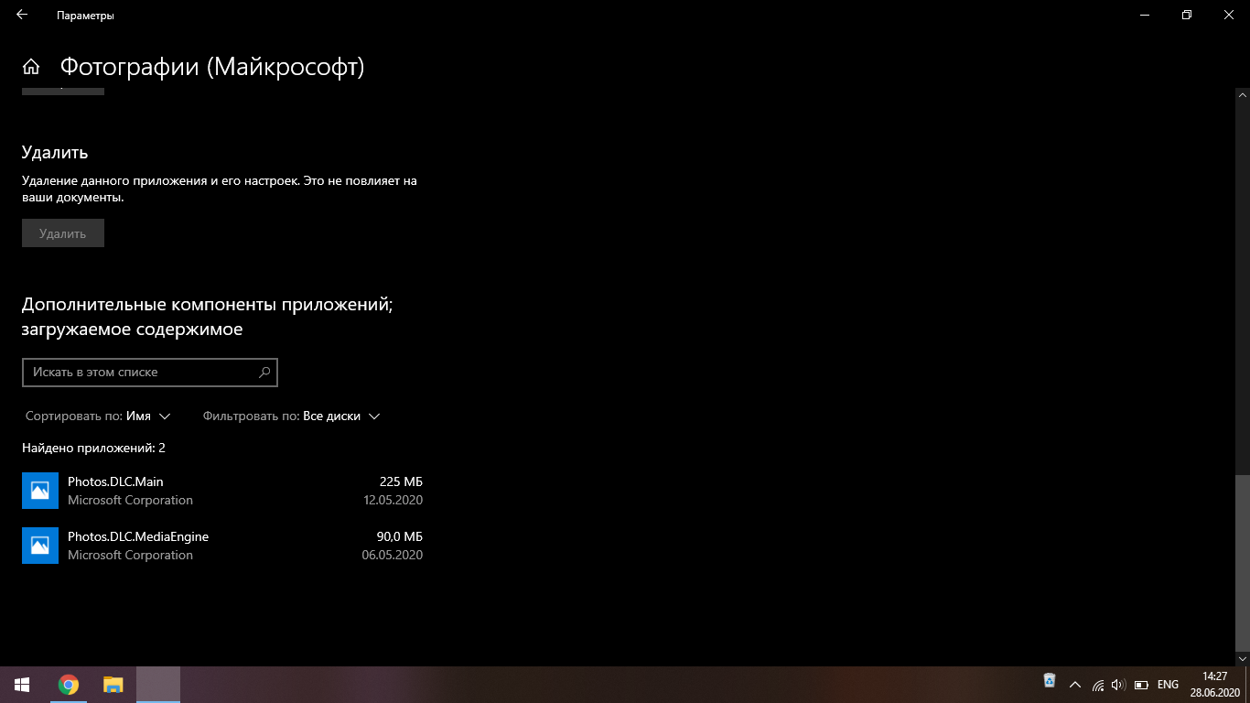
Task: Click the greyed Удалить button
Action: (63, 233)
